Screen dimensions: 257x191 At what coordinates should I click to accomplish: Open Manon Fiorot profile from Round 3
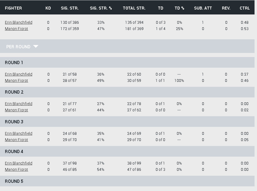(16, 140)
